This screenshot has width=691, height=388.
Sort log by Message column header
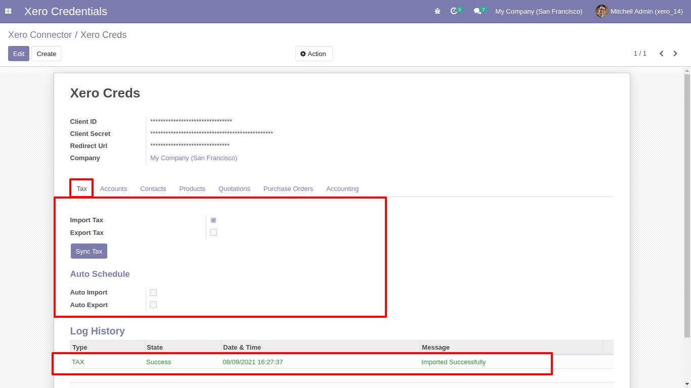(511, 347)
